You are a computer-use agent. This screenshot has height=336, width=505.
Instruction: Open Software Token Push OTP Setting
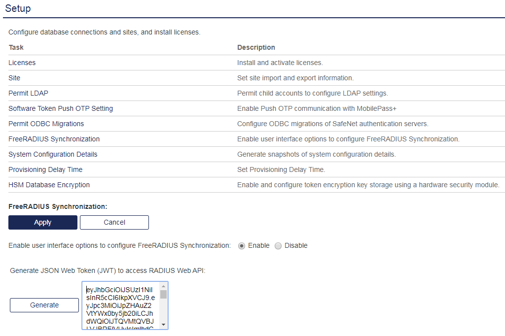click(x=61, y=108)
